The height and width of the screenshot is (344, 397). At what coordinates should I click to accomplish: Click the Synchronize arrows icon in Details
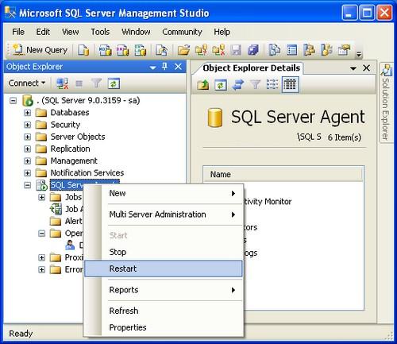(x=238, y=85)
